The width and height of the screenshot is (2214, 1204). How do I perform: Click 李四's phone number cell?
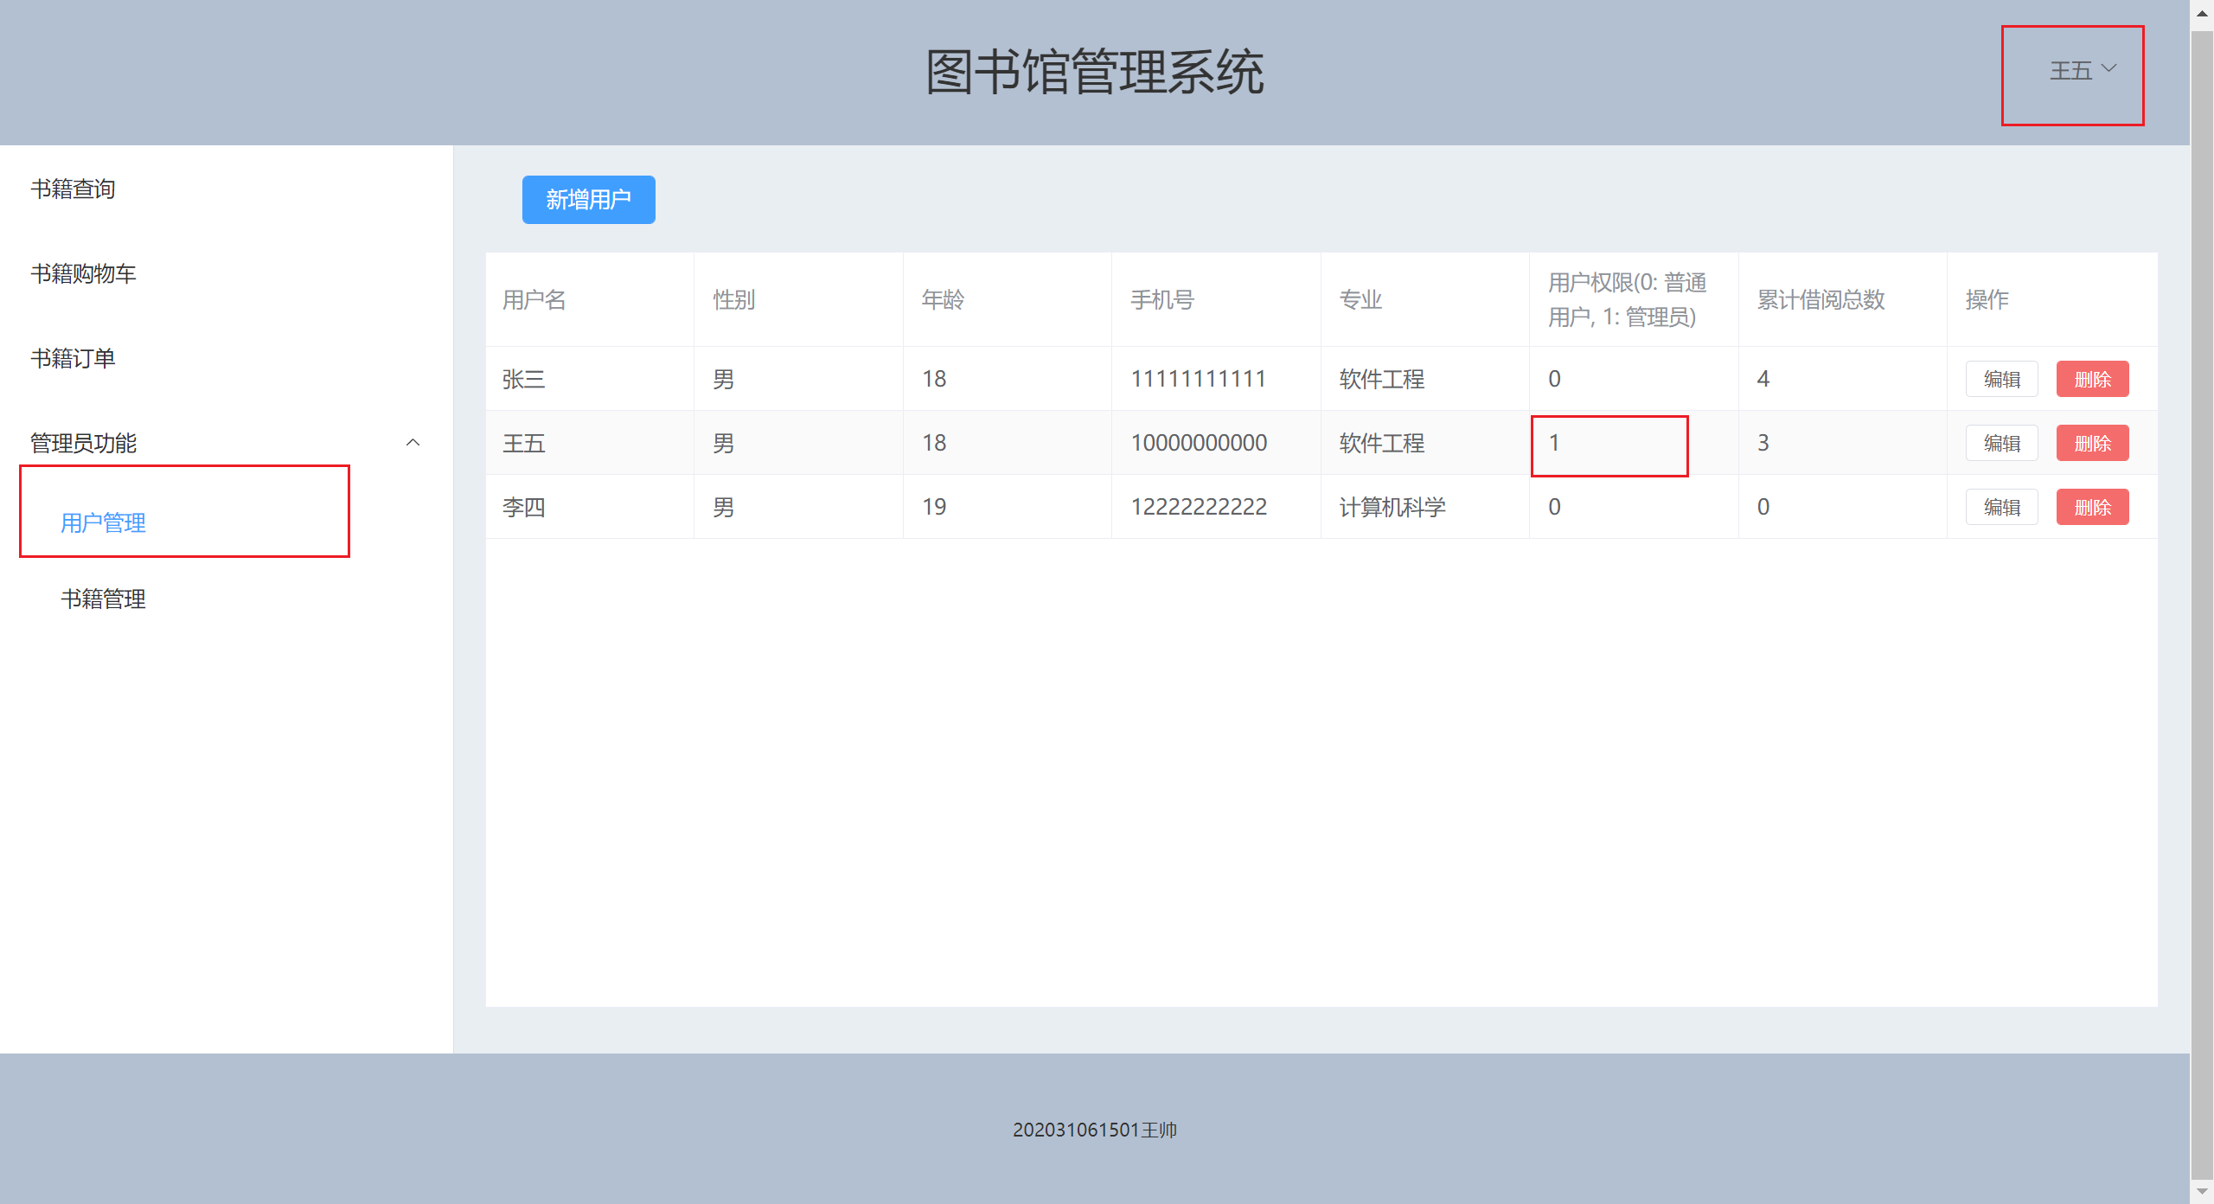click(x=1199, y=507)
